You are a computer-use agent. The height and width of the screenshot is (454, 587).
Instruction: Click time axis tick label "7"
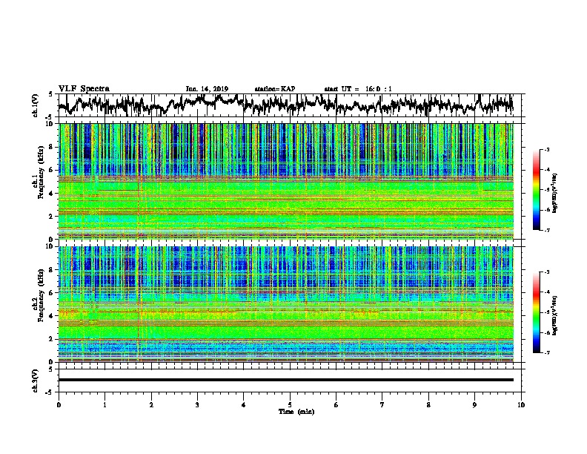[382, 405]
